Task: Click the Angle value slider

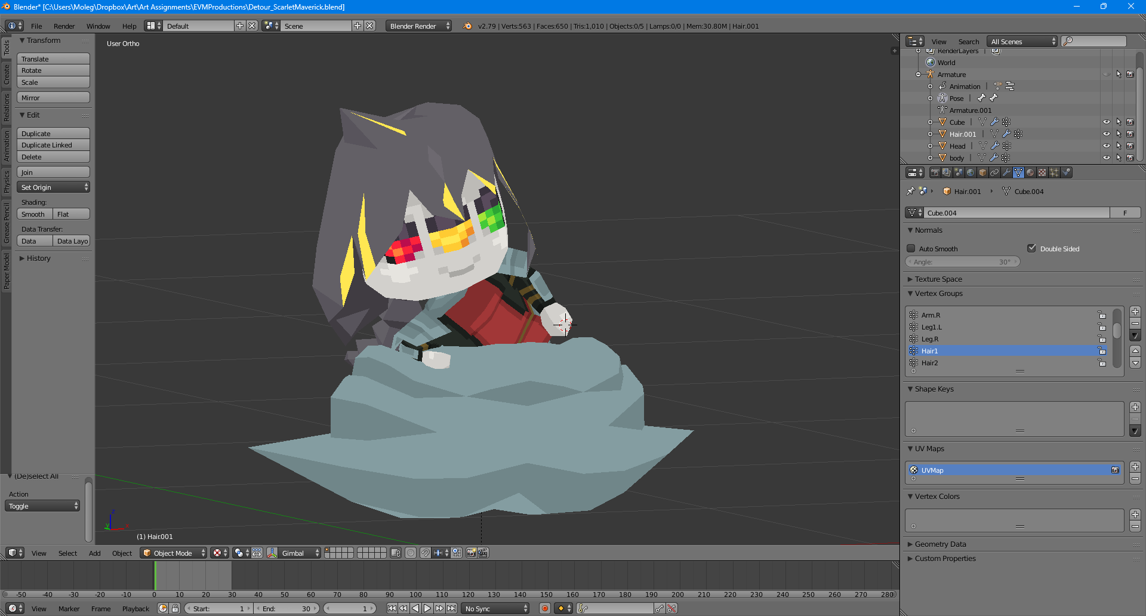Action: point(962,262)
